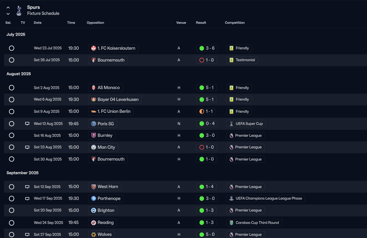367x238 pixels.
Task: Open the Bayer 04 Leverkusen team link
Action: (x=115, y=99)
